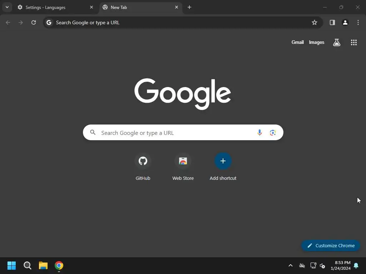
Task: Click the OneDrive cloud tray icon
Action: point(302,265)
